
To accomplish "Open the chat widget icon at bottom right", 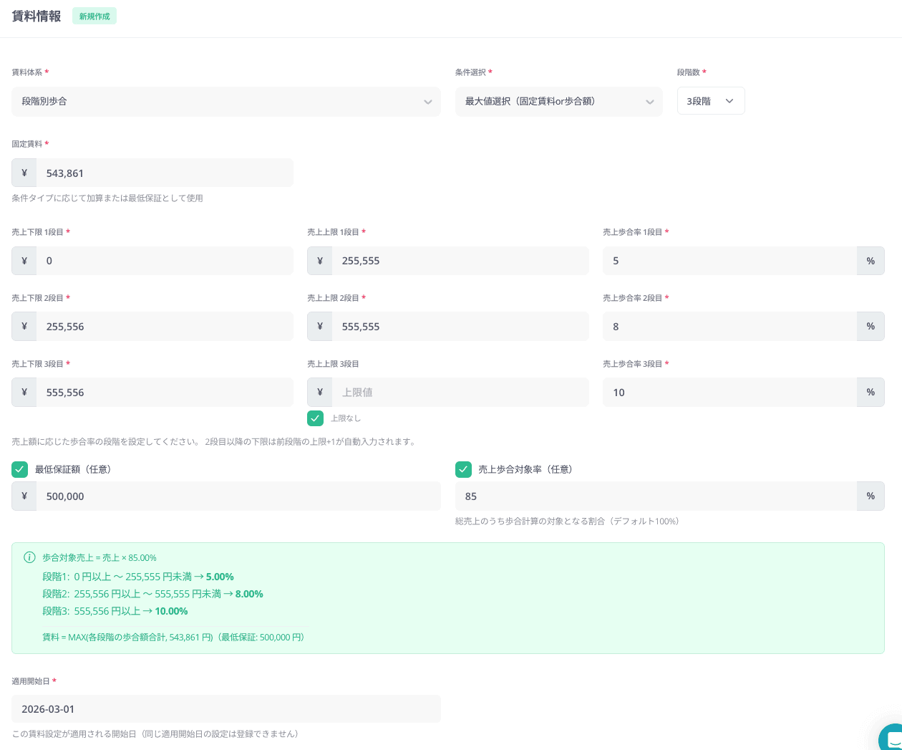I will (891, 738).
